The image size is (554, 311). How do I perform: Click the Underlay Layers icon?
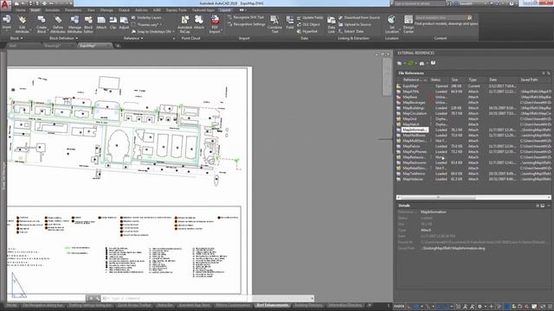pos(133,17)
